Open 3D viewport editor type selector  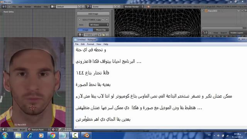[x=4, y=130]
